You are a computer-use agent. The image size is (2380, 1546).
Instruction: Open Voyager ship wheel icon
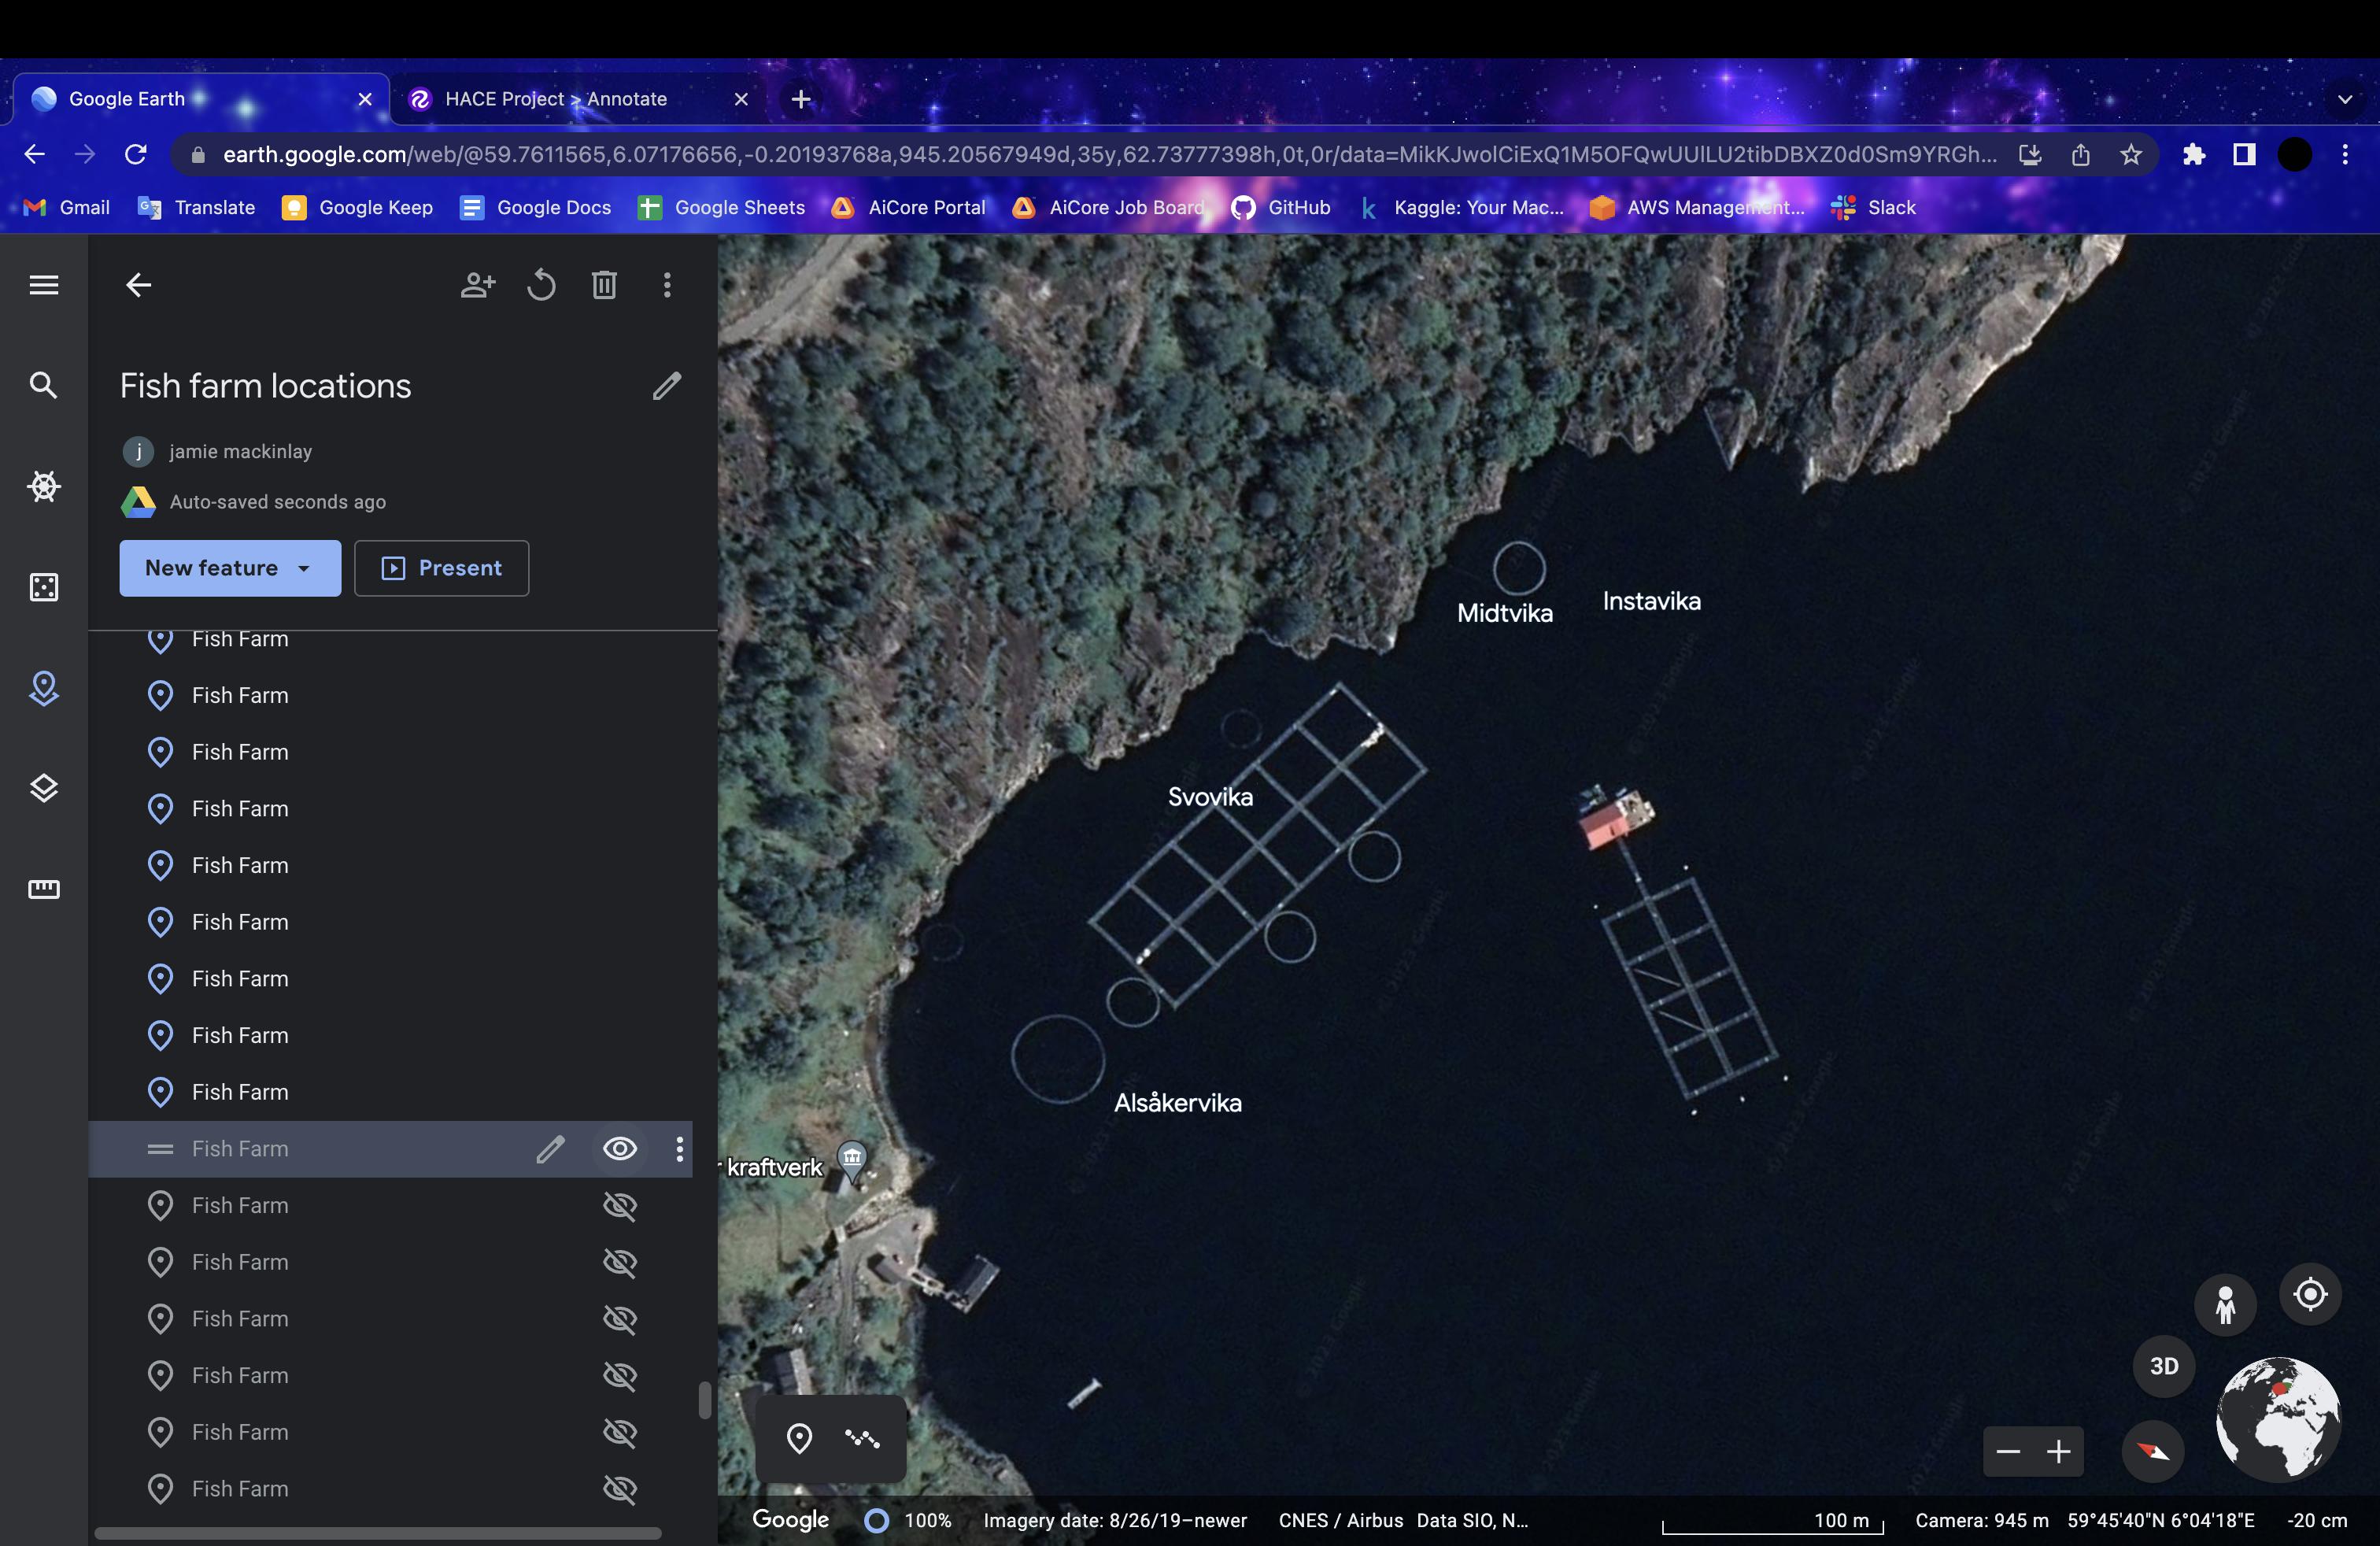(43, 487)
